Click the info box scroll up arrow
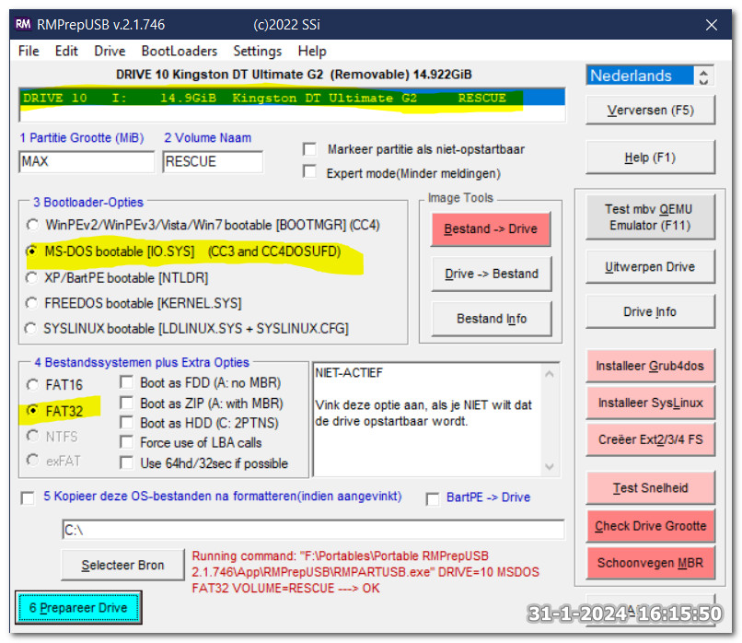The width and height of the screenshot is (742, 643). pos(550,374)
